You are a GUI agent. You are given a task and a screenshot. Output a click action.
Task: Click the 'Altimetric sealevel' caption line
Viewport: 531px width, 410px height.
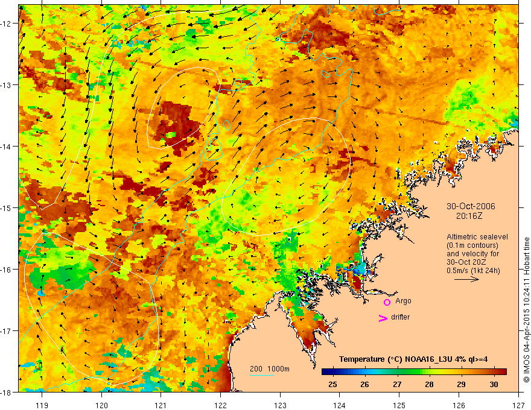(477, 237)
